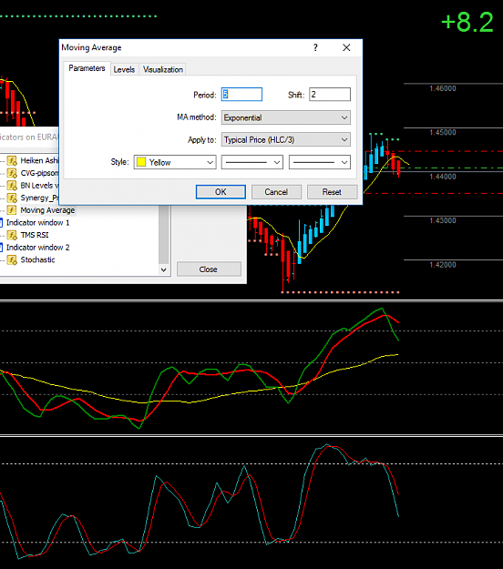Click the +8.2 pips readout
The image size is (503, 569).
pyautogui.click(x=467, y=23)
